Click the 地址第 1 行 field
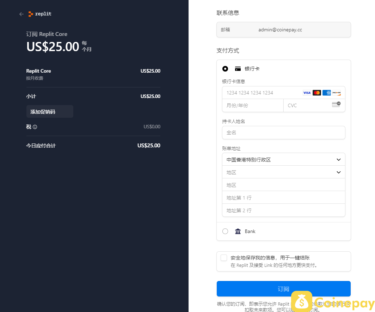The height and width of the screenshot is (312, 375). pos(284,198)
